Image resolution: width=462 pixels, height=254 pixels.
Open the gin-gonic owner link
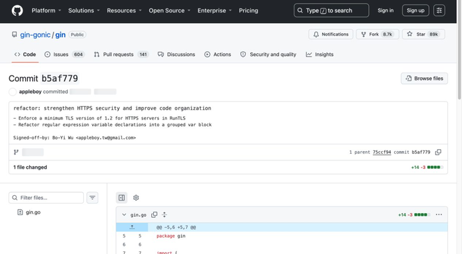click(35, 35)
